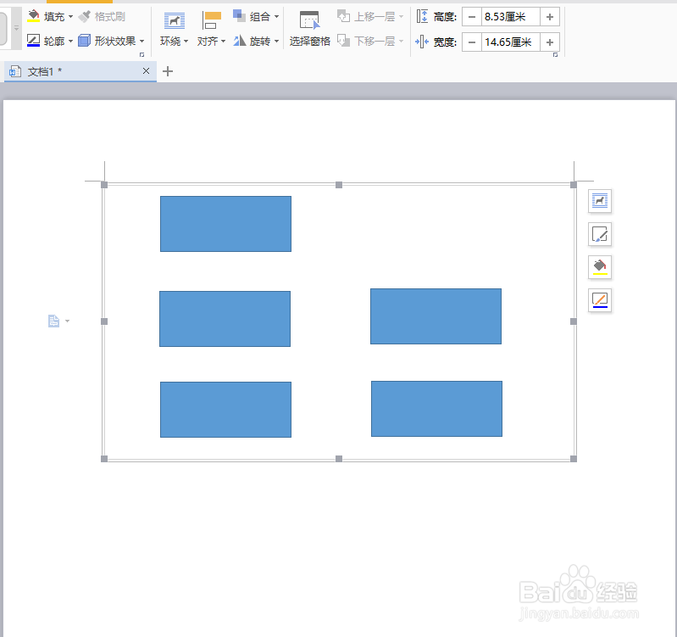
Task: Click the Format Painter (格式刷) button
Action: coord(102,16)
